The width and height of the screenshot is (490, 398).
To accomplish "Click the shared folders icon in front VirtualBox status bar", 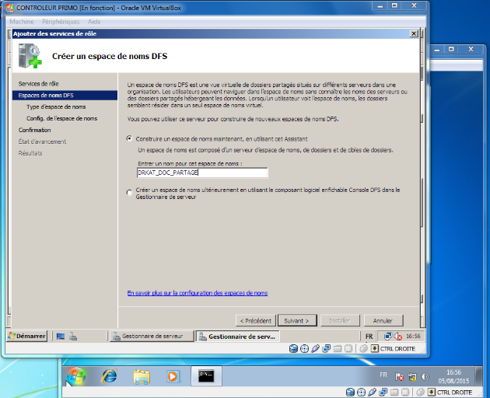I will coord(338,349).
